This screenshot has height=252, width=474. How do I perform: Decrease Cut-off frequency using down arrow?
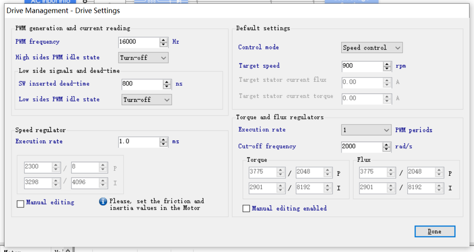387,149
